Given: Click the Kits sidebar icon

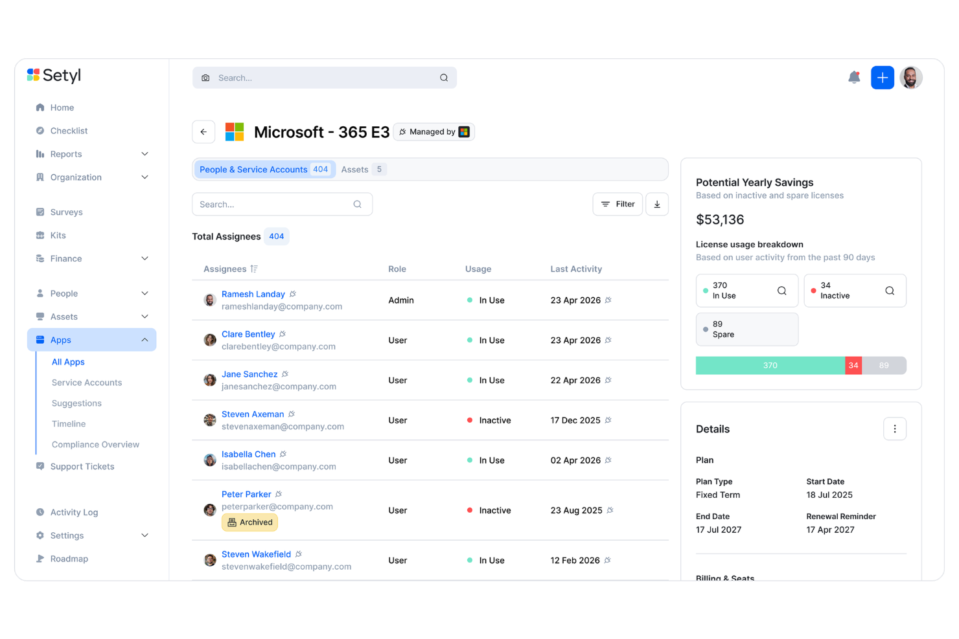Looking at the screenshot, I should click(x=40, y=235).
